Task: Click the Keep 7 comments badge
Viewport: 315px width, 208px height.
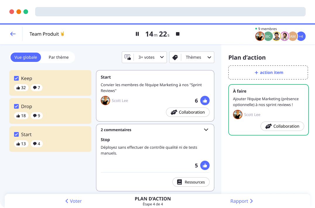Action: pos(37,88)
